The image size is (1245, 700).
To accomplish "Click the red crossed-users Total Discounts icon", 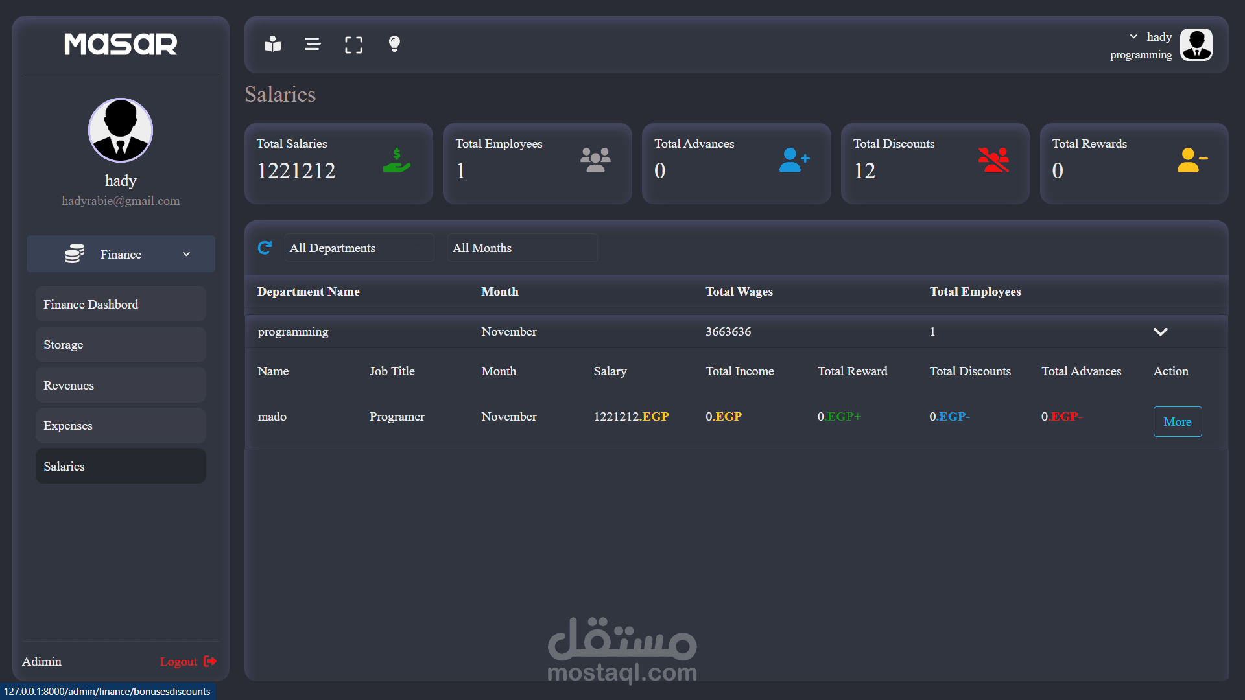I will (x=993, y=160).
